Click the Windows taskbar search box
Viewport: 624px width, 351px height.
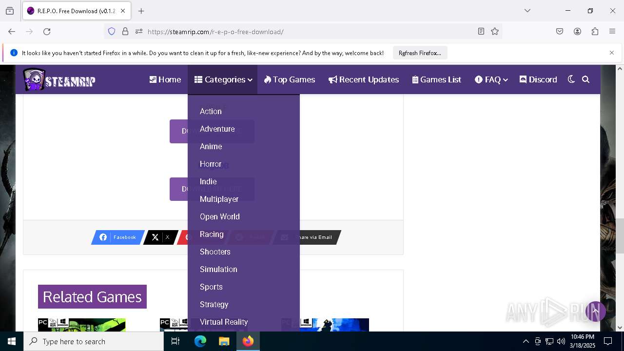point(94,341)
